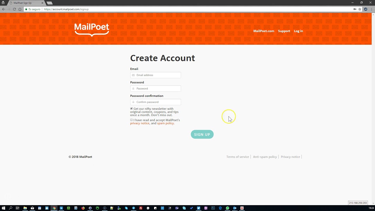Bookmark this page with the star
The width and height of the screenshot is (375, 211).
[x=360, y=9]
